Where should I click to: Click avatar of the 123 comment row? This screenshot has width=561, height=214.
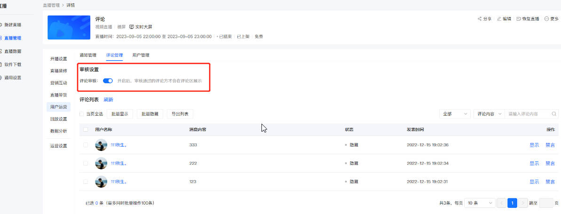point(101,182)
